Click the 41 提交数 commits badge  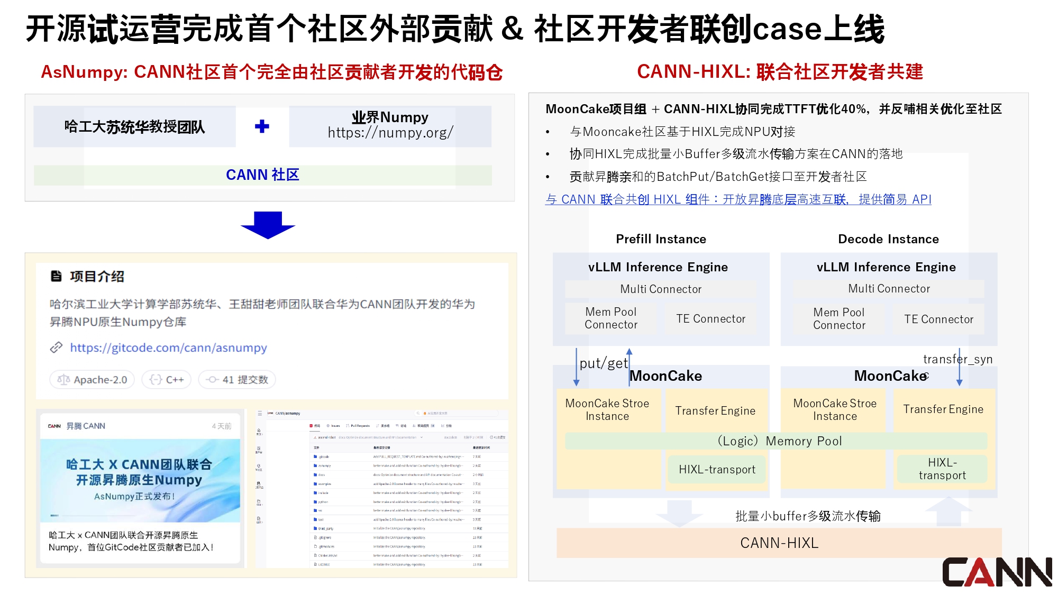237,380
